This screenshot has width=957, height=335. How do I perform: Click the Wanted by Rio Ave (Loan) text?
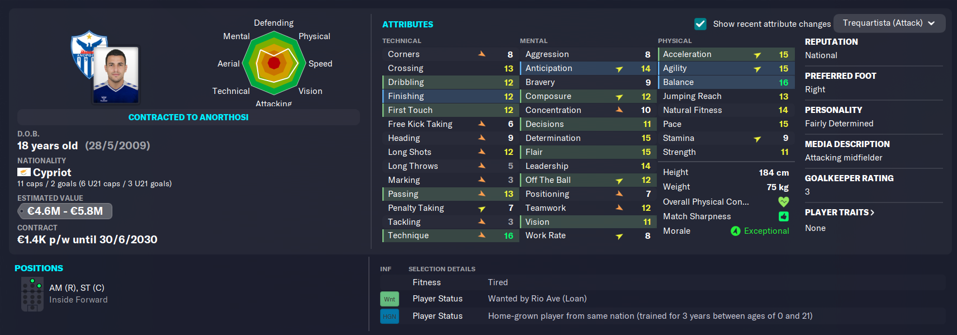[x=537, y=299]
